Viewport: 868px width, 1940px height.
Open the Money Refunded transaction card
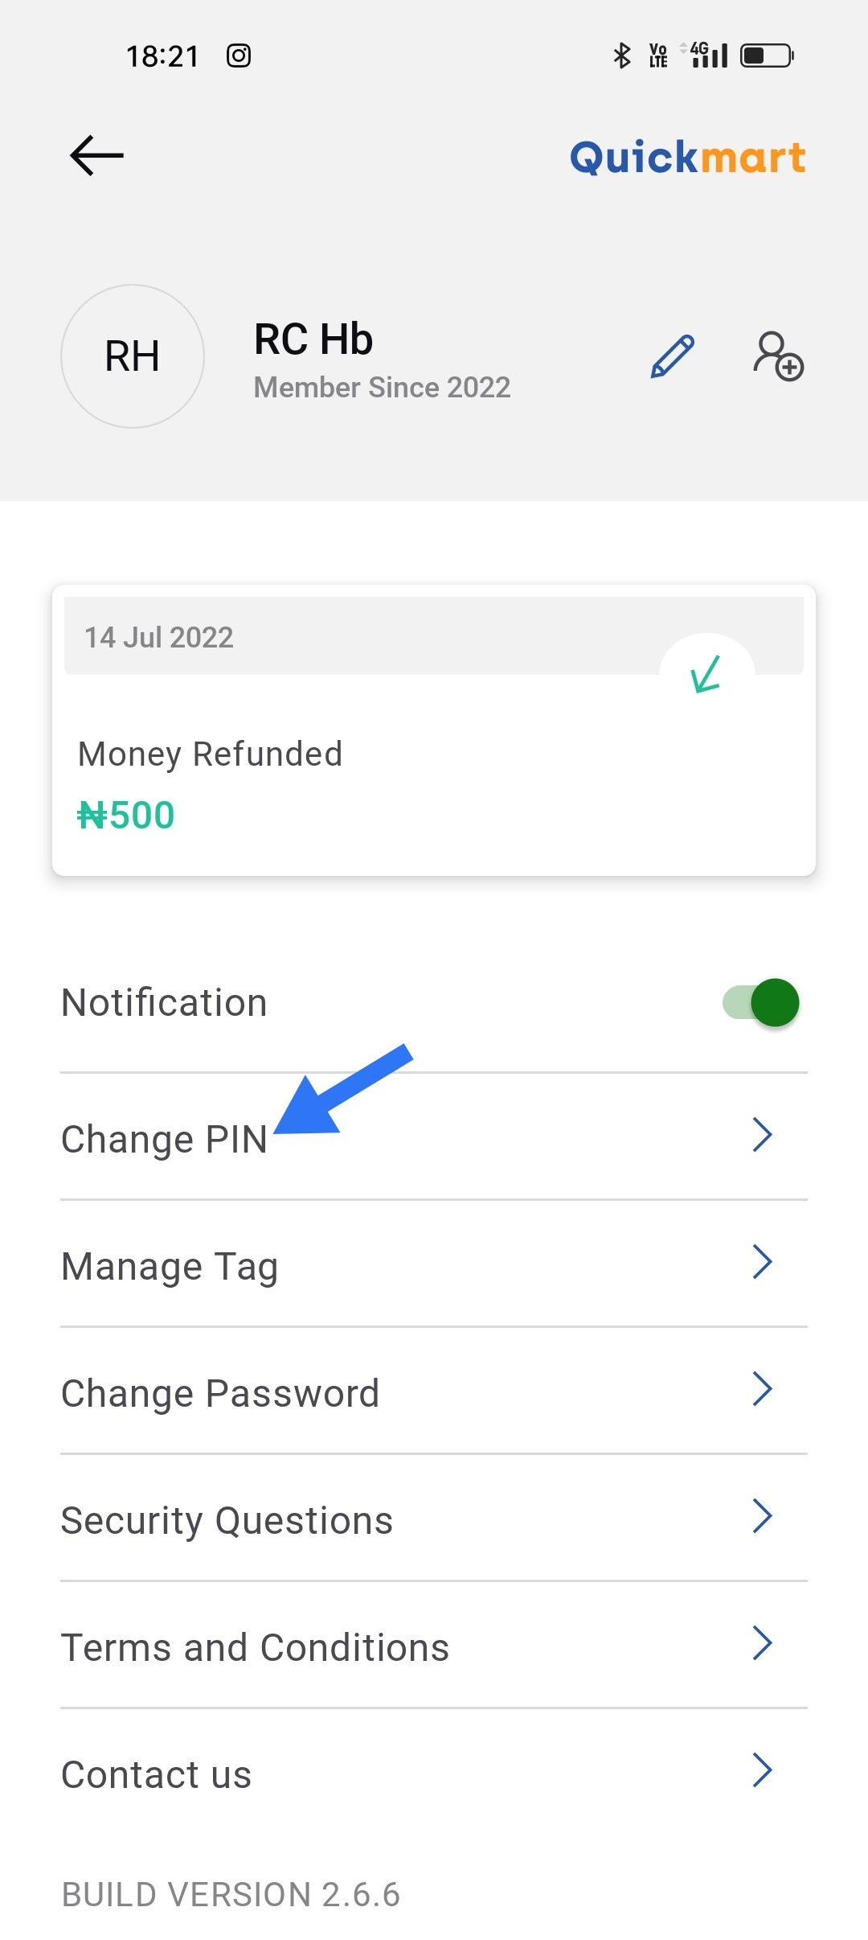pos(434,772)
